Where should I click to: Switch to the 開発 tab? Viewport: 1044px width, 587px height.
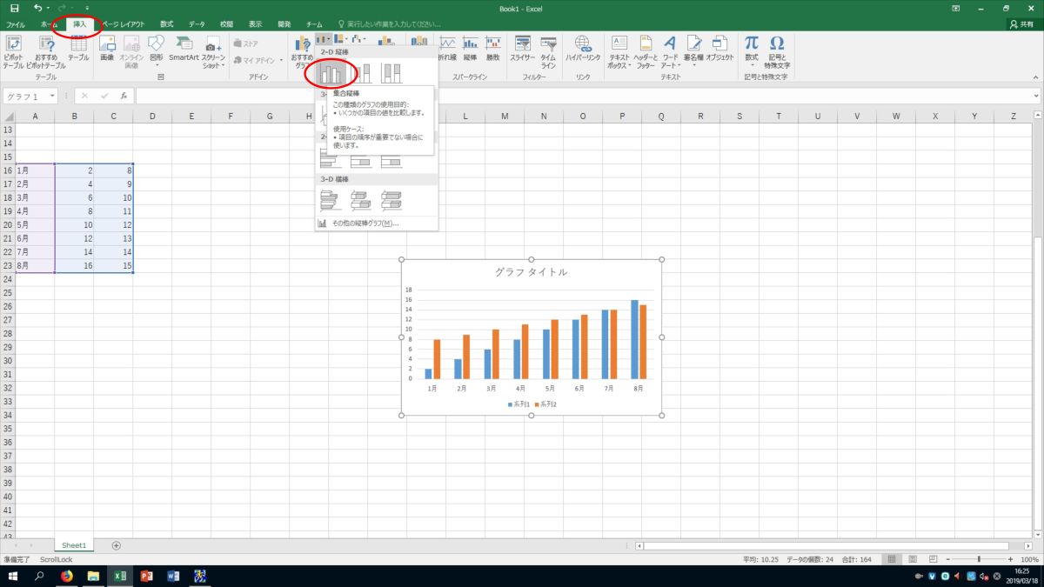tap(284, 25)
